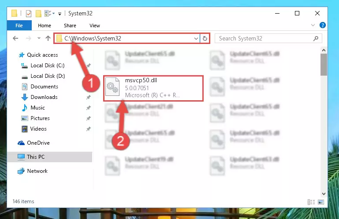This screenshot has height=219, width=339.
Task: Click the address bar path C:\Windows\System32
Action: tap(93, 38)
